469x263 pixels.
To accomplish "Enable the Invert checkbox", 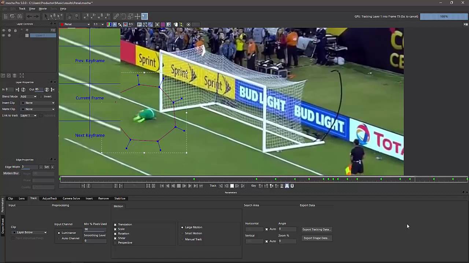I will (x=41, y=96).
